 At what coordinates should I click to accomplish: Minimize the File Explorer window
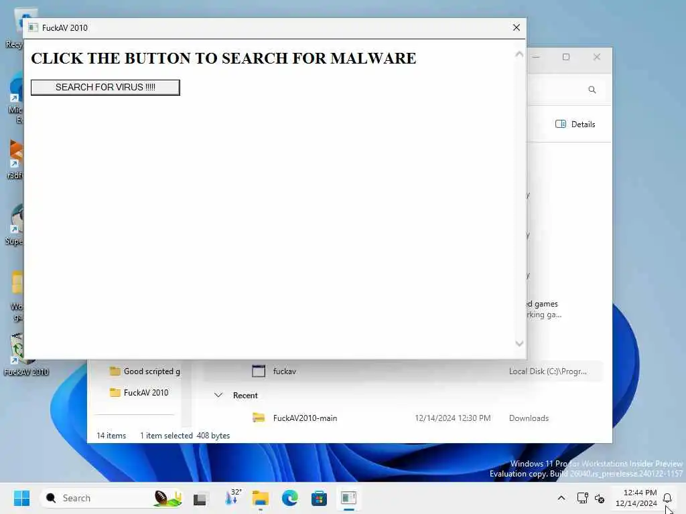pos(536,57)
